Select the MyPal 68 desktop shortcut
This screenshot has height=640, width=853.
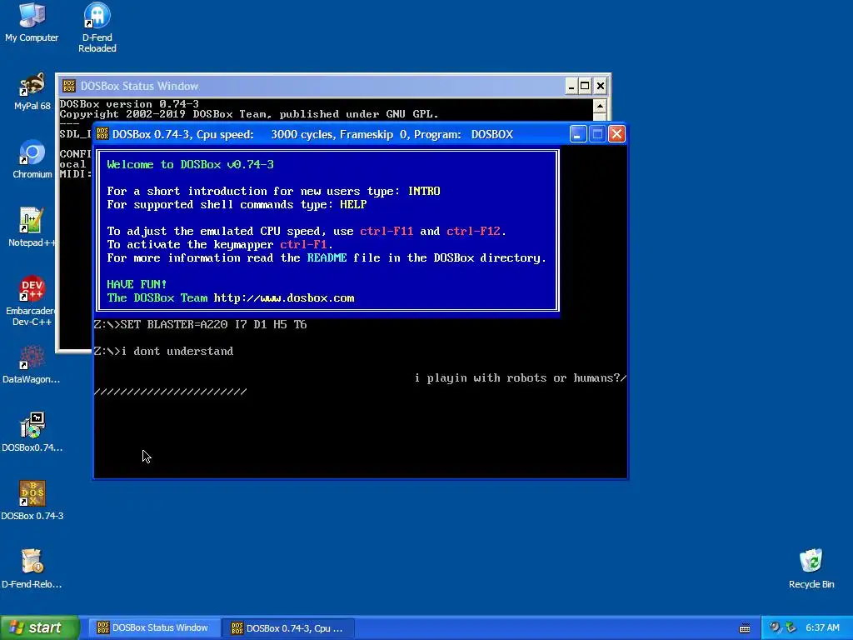pyautogui.click(x=32, y=92)
